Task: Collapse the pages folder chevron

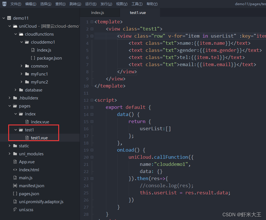Action: [x=10, y=106]
